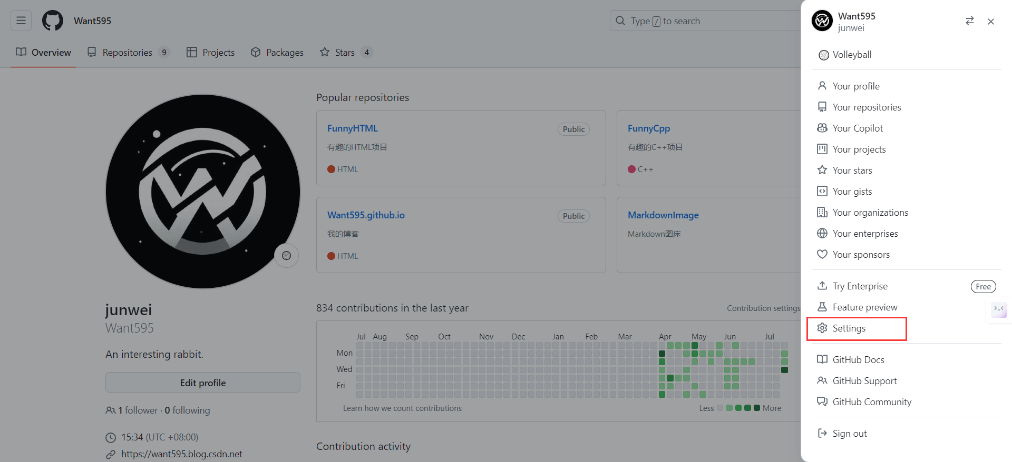Close the user menu panel
The image size is (1012, 462).
tap(991, 21)
